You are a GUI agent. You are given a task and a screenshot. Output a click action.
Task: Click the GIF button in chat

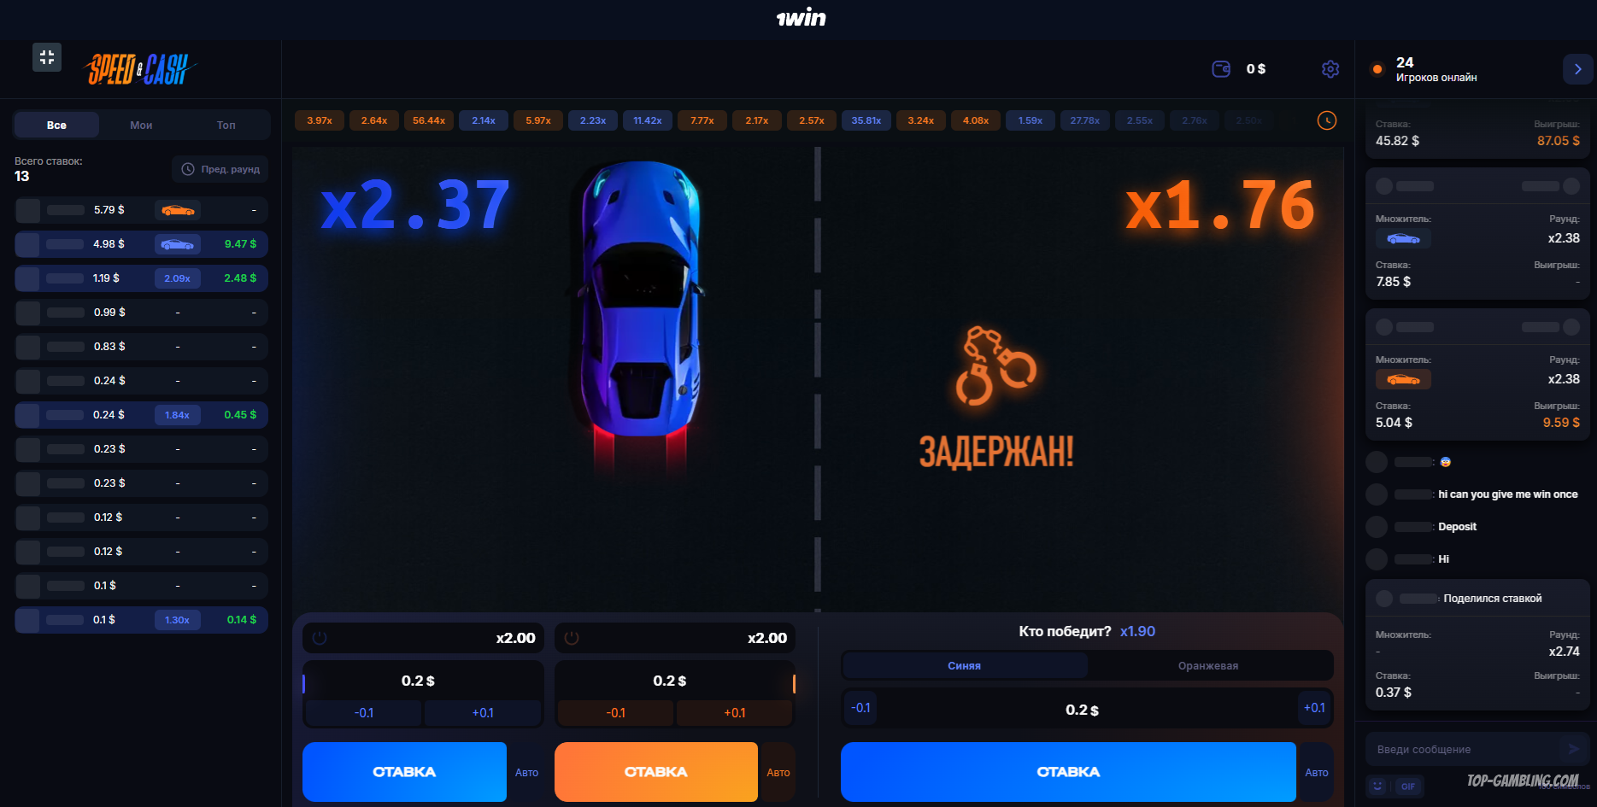point(1408,786)
